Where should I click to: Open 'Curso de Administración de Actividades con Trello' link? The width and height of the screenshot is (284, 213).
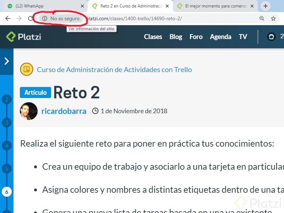pos(114,70)
